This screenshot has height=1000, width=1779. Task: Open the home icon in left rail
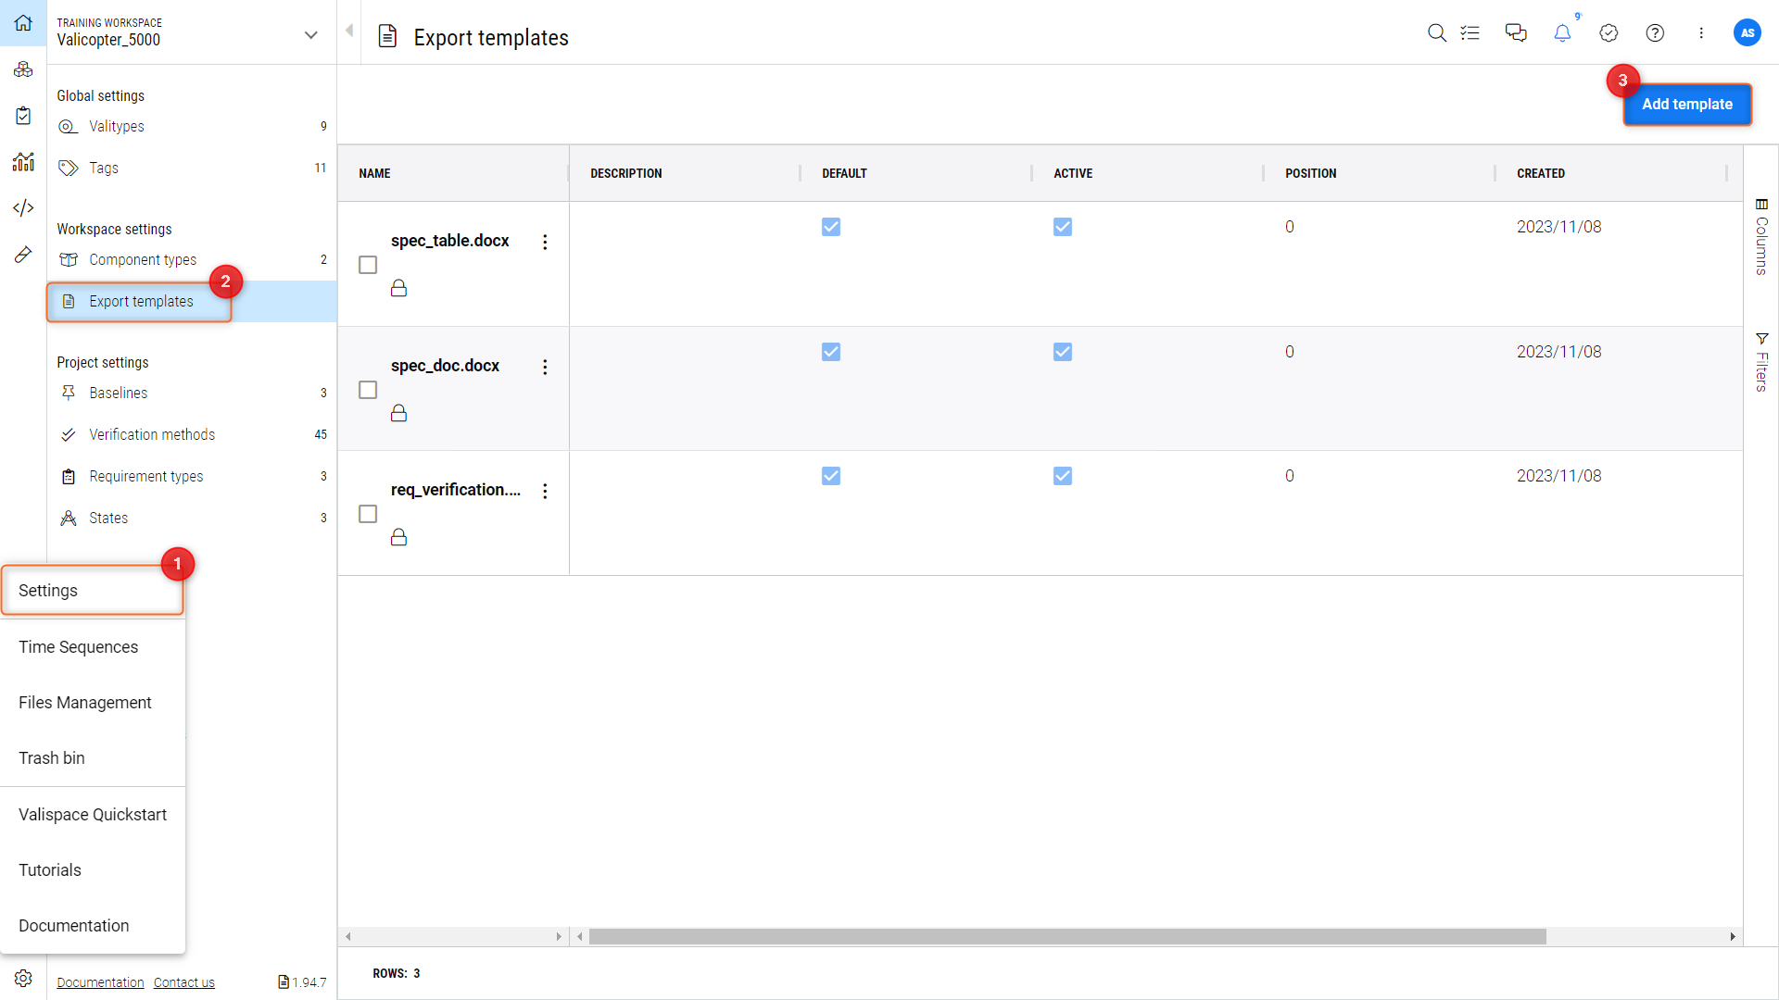[x=23, y=22]
